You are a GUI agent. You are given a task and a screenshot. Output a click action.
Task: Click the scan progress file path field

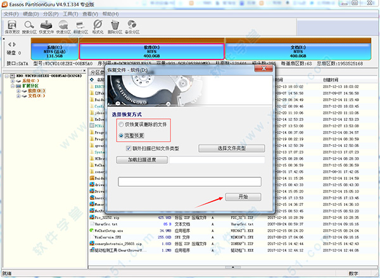coord(217,160)
